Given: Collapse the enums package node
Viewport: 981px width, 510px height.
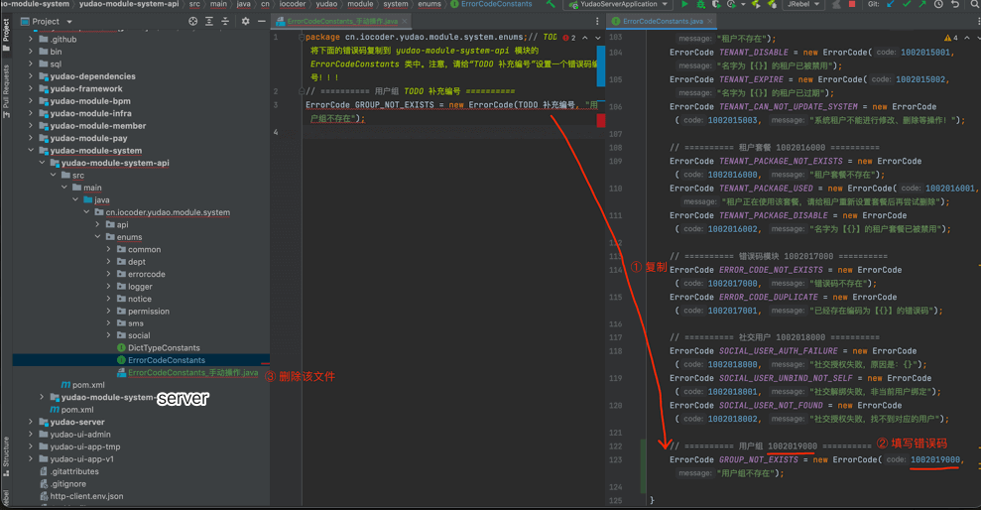Looking at the screenshot, I should tap(98, 237).
